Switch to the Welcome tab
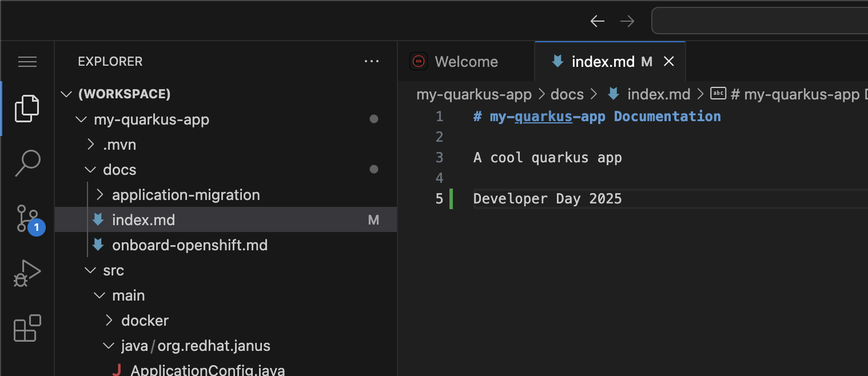The height and width of the screenshot is (376, 868). coord(466,62)
